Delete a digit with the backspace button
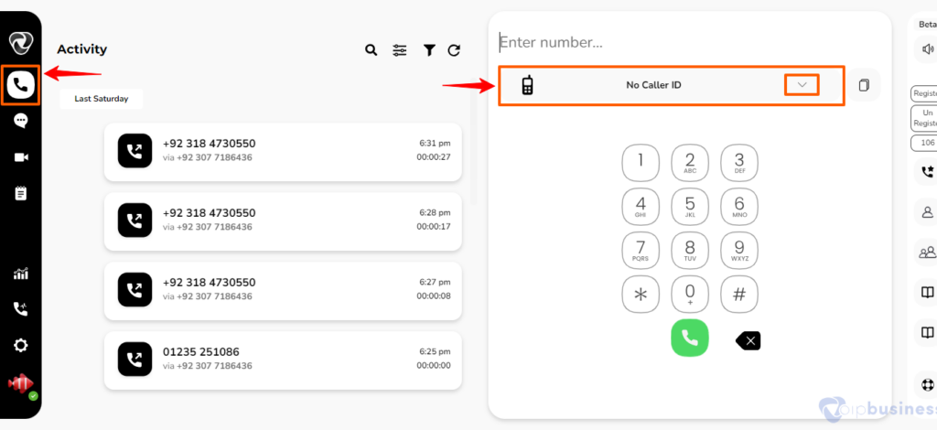 point(749,341)
